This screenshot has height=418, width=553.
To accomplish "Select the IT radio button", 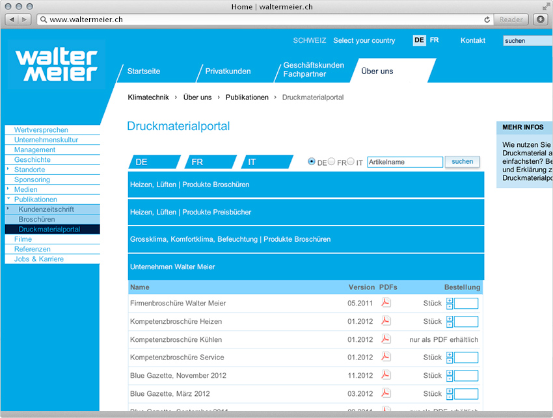I will 351,161.
